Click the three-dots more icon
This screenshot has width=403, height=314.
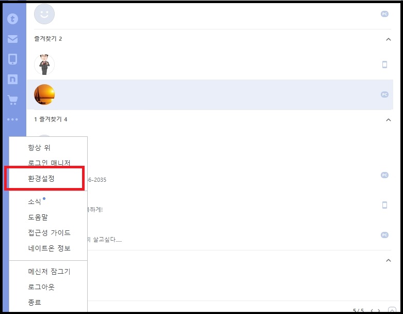[12, 119]
